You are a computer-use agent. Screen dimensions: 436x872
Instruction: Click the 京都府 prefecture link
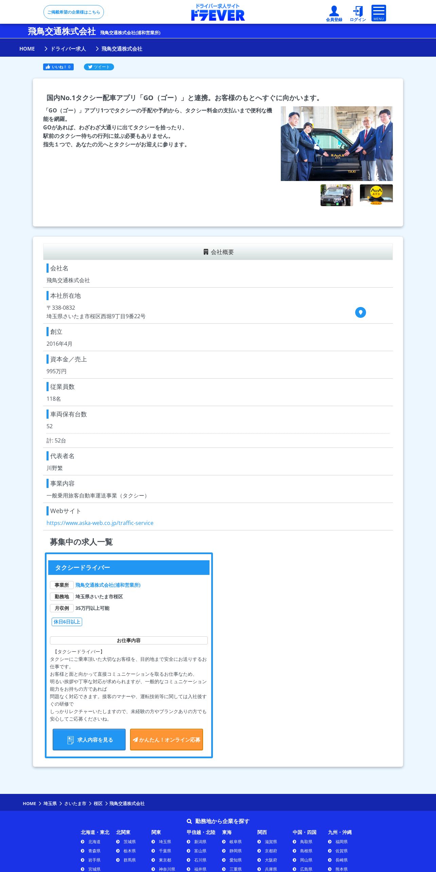[271, 851]
